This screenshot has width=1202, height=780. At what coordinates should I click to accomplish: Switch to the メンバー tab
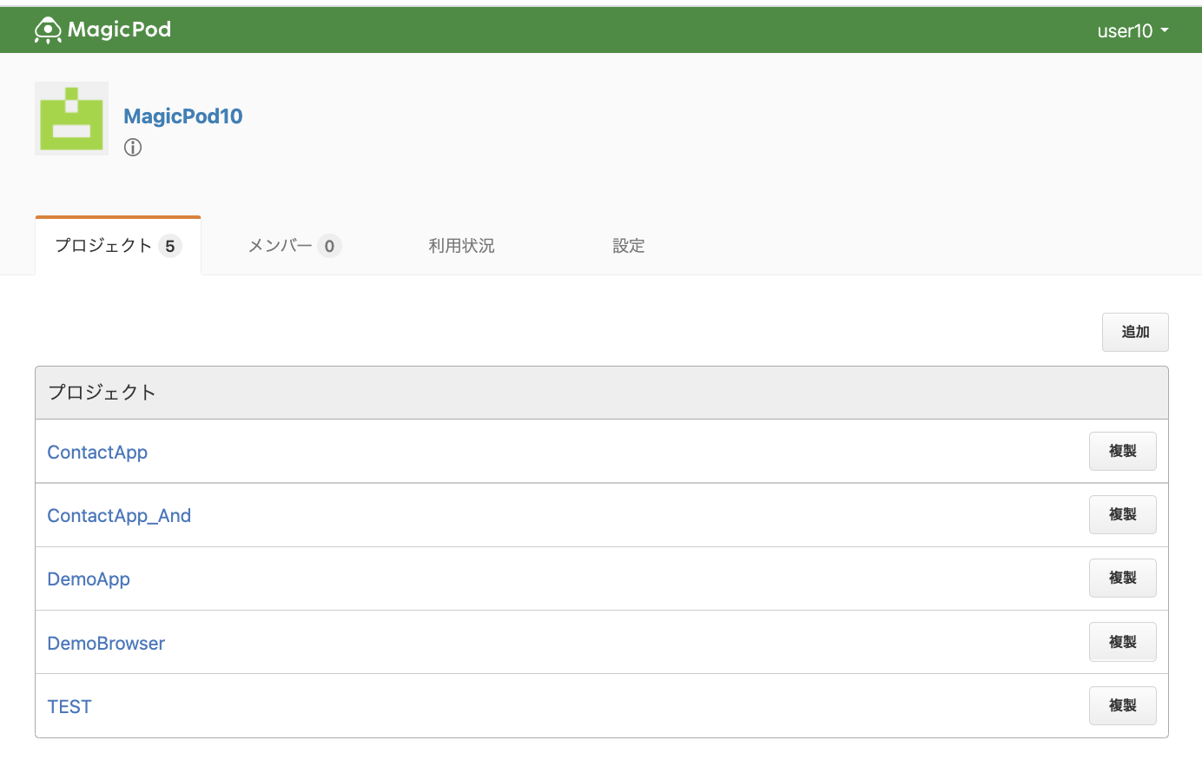pyautogui.click(x=294, y=246)
